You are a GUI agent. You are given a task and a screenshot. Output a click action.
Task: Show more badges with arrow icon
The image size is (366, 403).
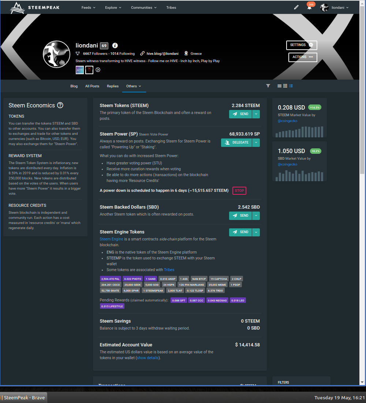[x=98, y=70]
